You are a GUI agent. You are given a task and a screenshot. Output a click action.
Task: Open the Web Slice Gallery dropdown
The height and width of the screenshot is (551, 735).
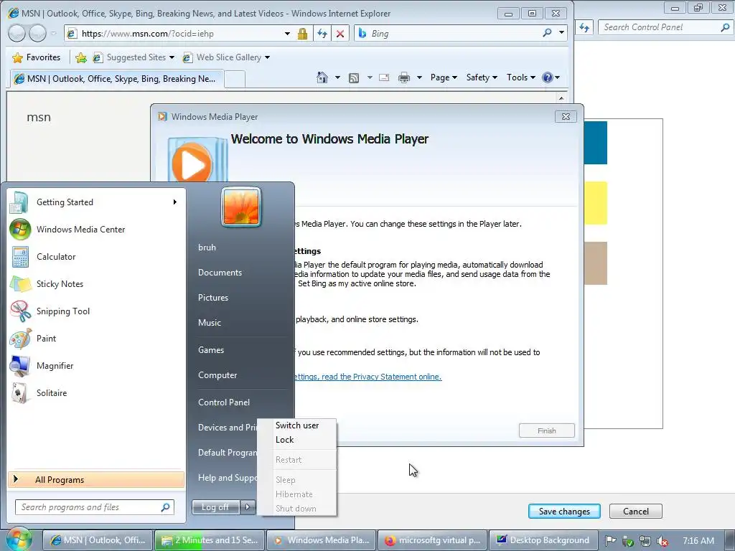tap(267, 57)
